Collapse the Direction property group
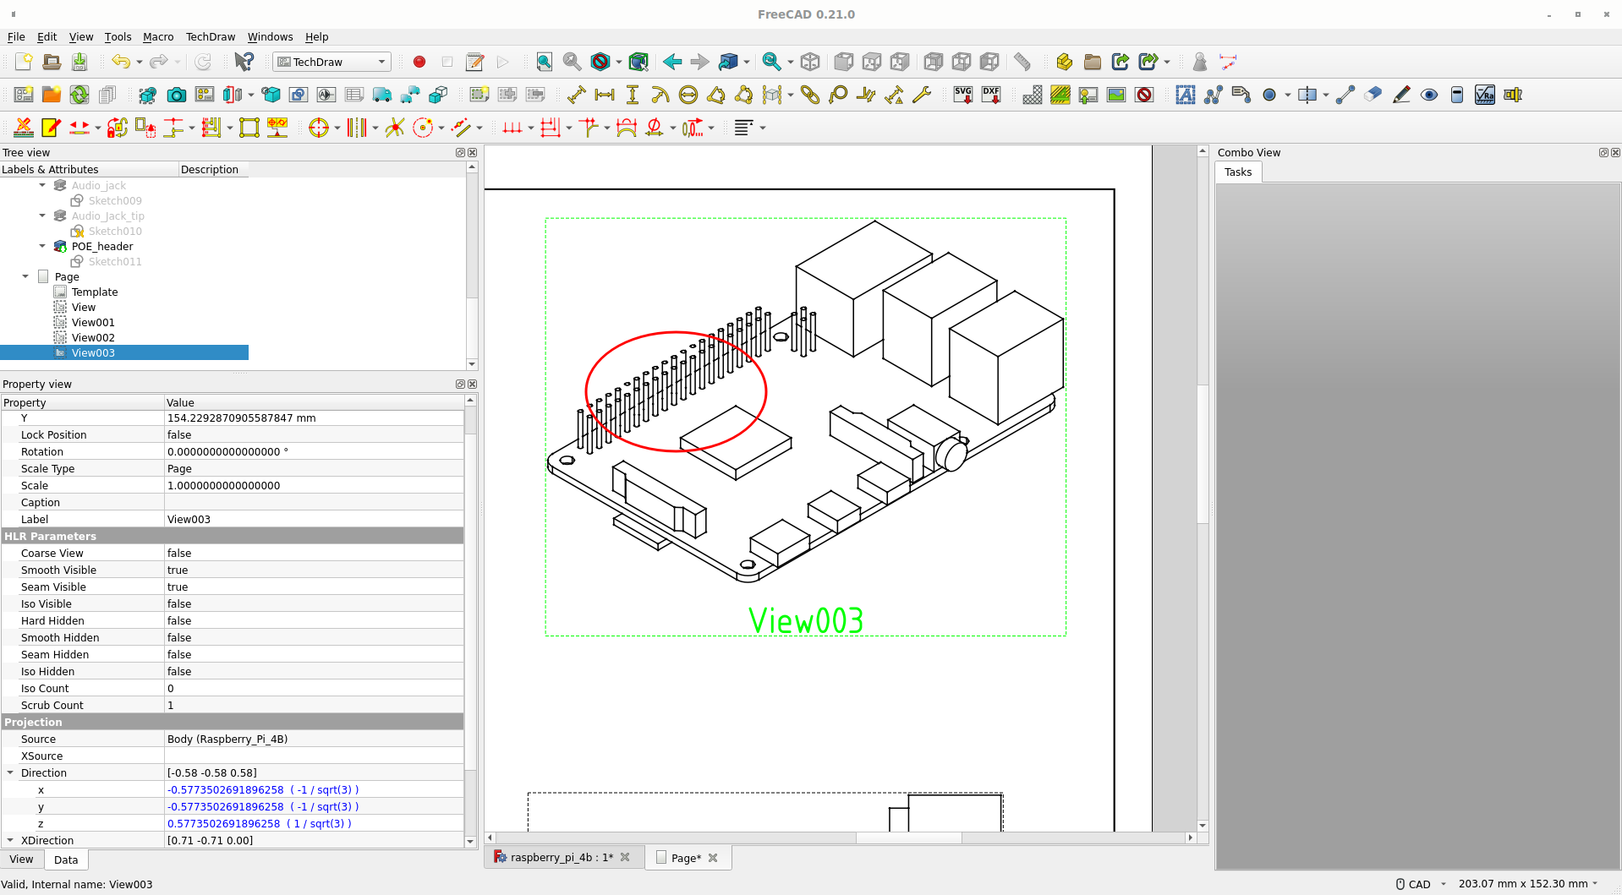The height and width of the screenshot is (895, 1622). tap(11, 772)
